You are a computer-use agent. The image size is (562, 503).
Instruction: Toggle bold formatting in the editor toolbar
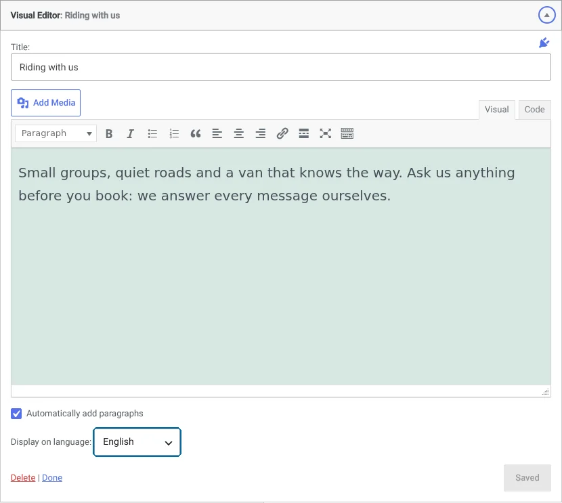click(109, 133)
